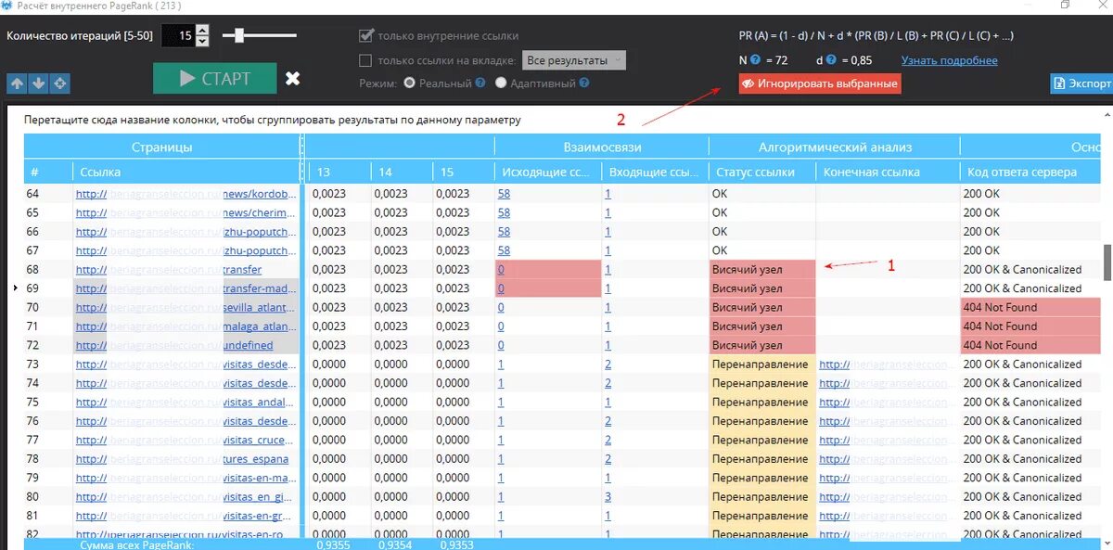Sort by 'Входящие ссы...' column header

[x=655, y=172]
